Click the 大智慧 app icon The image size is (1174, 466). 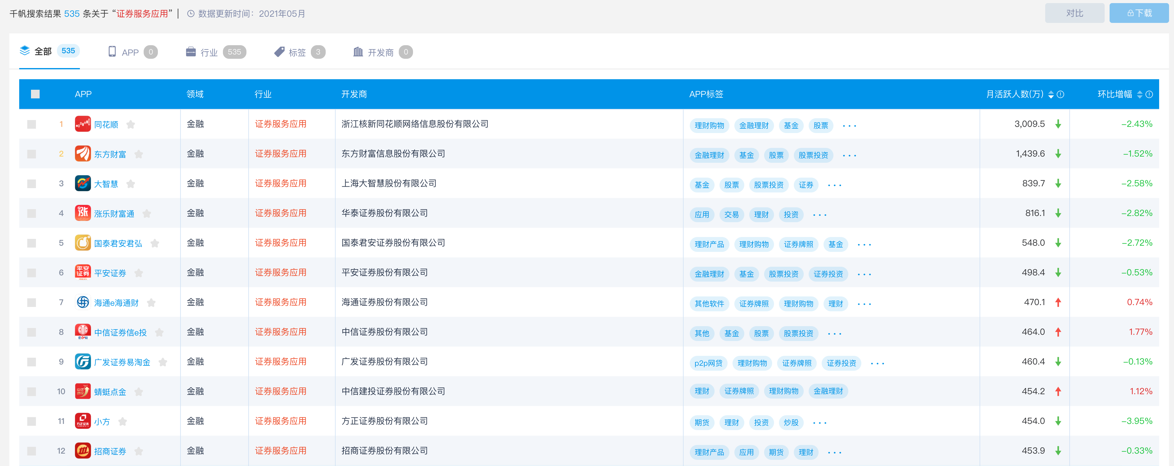pos(82,183)
